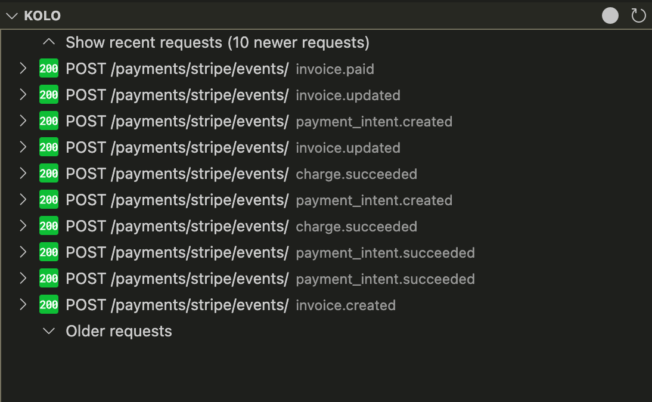Click the 200 status badge on invoice.paid request

48,69
